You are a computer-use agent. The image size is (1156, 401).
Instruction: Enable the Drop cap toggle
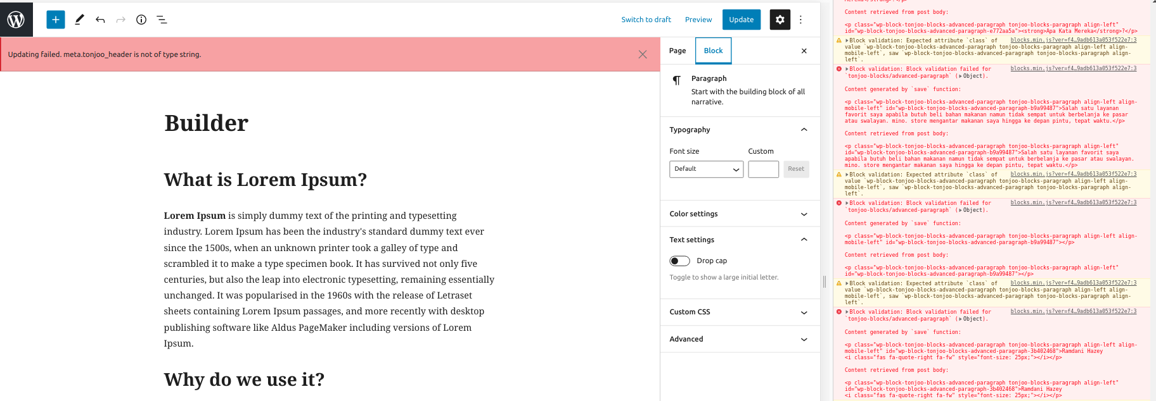(x=679, y=261)
